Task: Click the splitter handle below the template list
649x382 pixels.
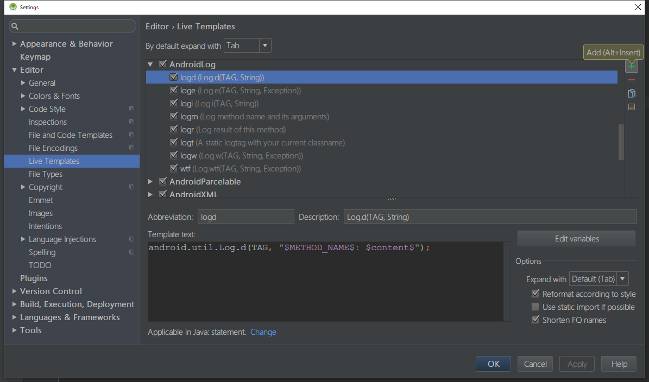Action: tap(392, 199)
